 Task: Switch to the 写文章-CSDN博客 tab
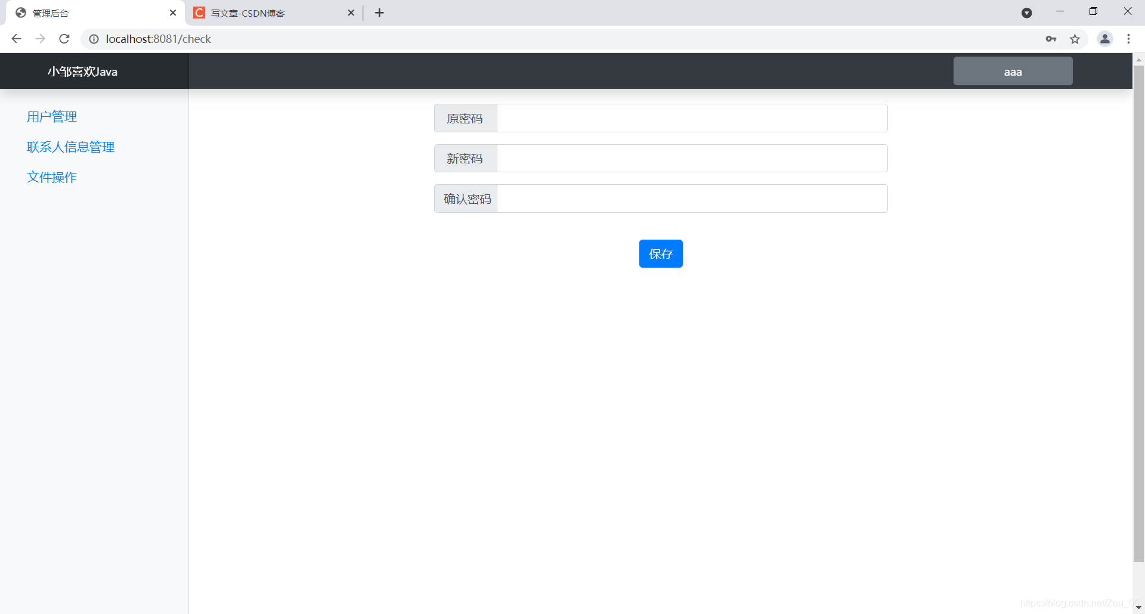(274, 13)
